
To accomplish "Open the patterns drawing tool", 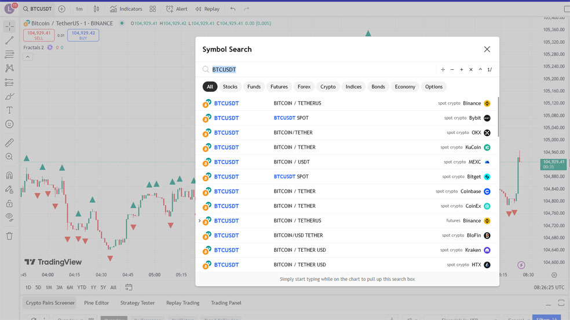I will click(x=9, y=68).
